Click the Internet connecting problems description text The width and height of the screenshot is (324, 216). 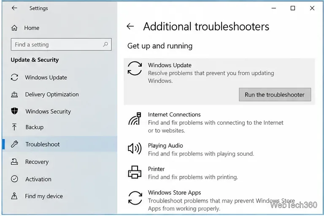click(216, 127)
